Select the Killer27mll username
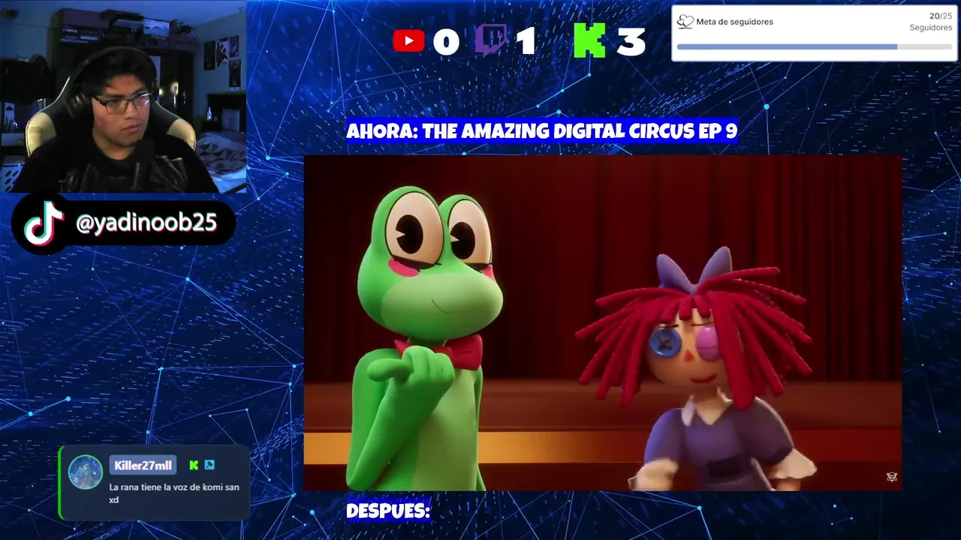 tap(143, 466)
